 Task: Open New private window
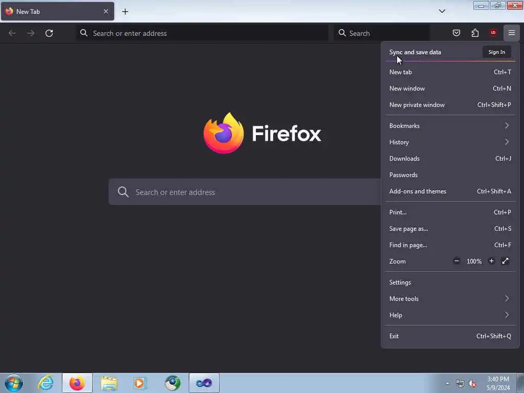coord(450,105)
